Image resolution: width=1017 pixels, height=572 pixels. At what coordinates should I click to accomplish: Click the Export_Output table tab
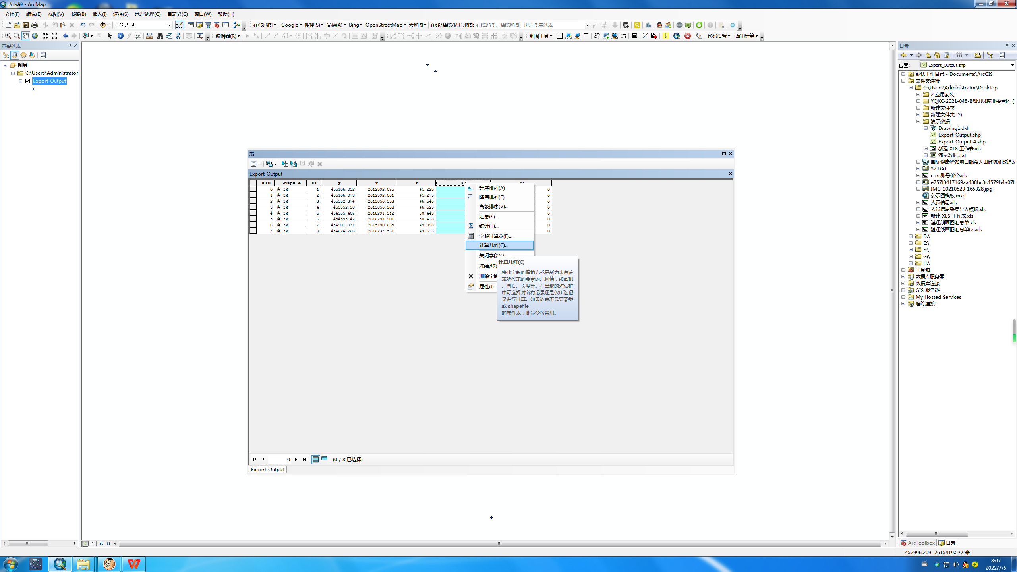pyautogui.click(x=267, y=470)
